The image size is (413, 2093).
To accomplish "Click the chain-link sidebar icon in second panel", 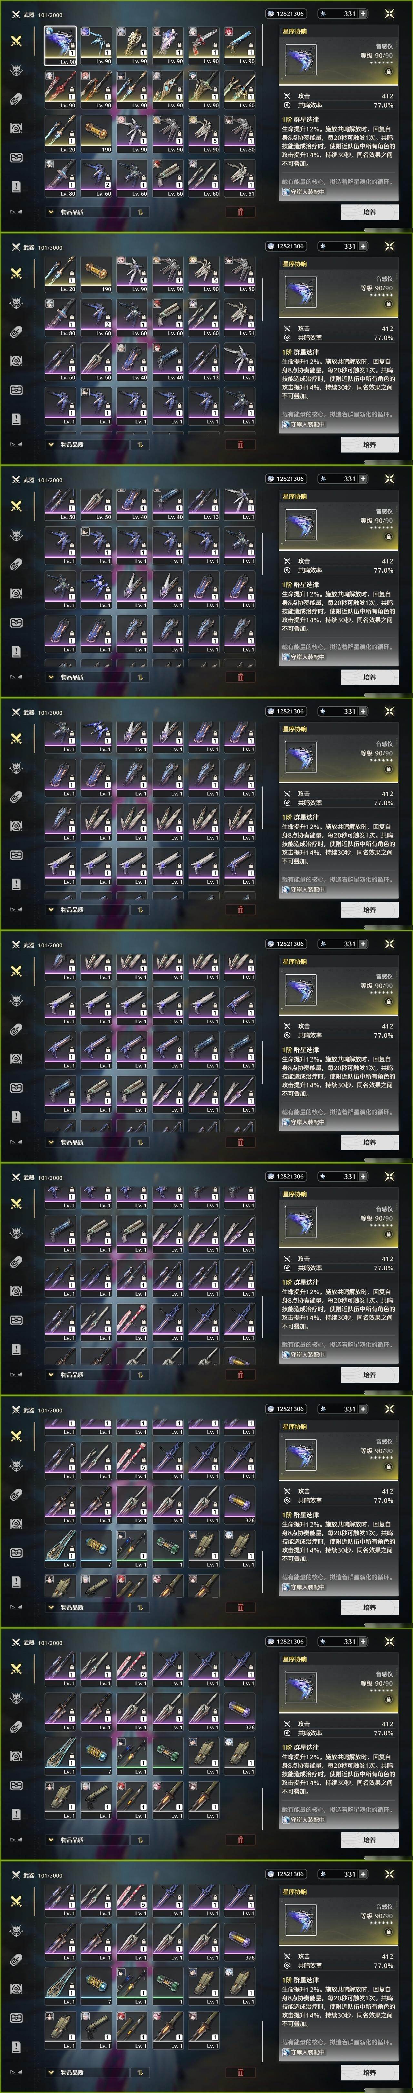I will (x=16, y=331).
